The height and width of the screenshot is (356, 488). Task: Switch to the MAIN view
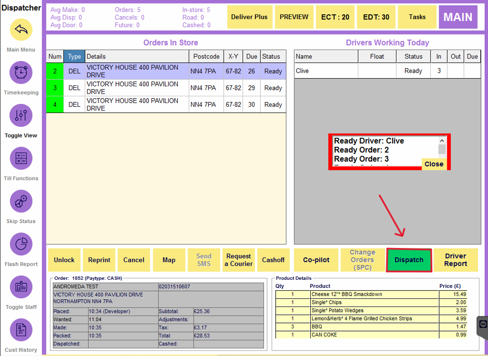(x=458, y=17)
